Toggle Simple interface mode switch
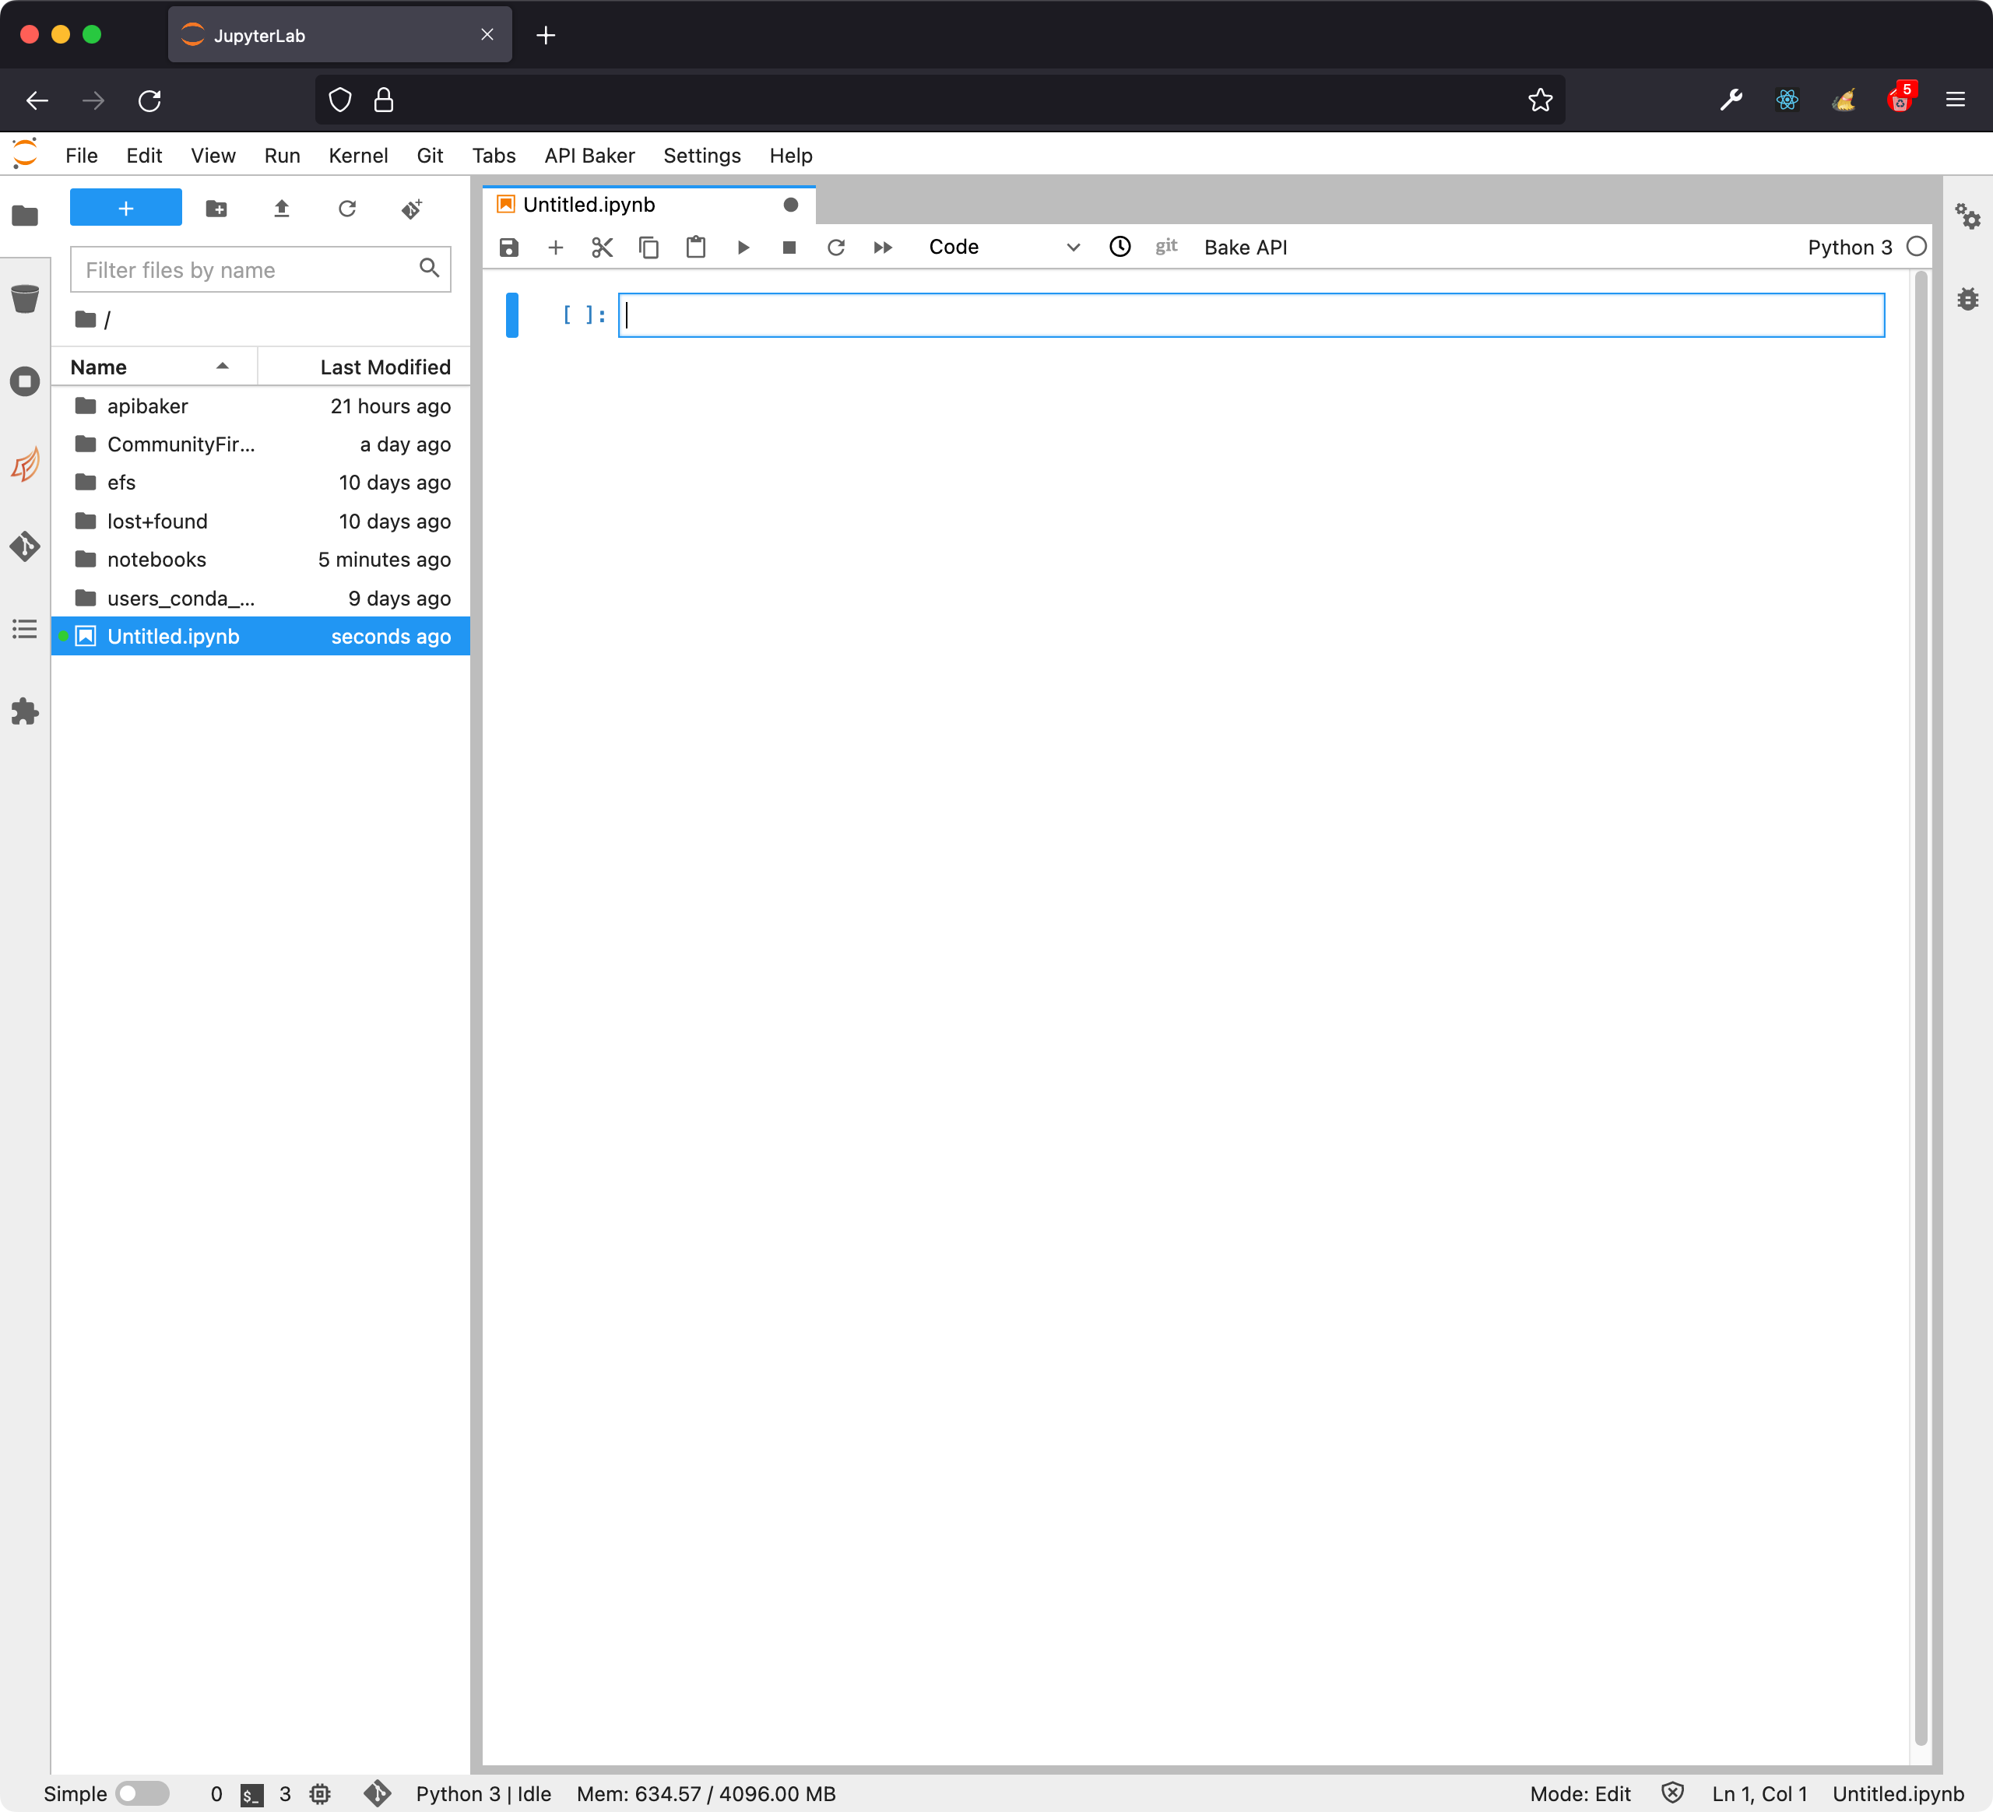 point(142,1793)
